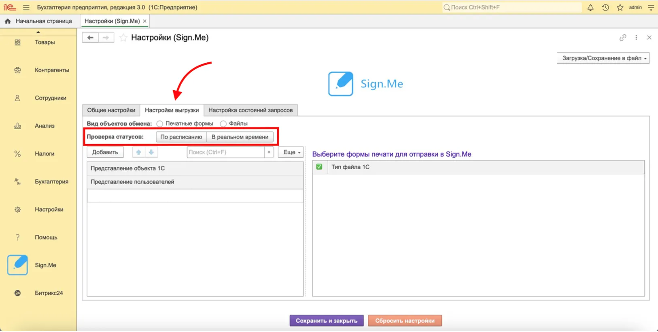This screenshot has height=332, width=658.
Task: Go back with the left arrow button
Action: pos(90,38)
